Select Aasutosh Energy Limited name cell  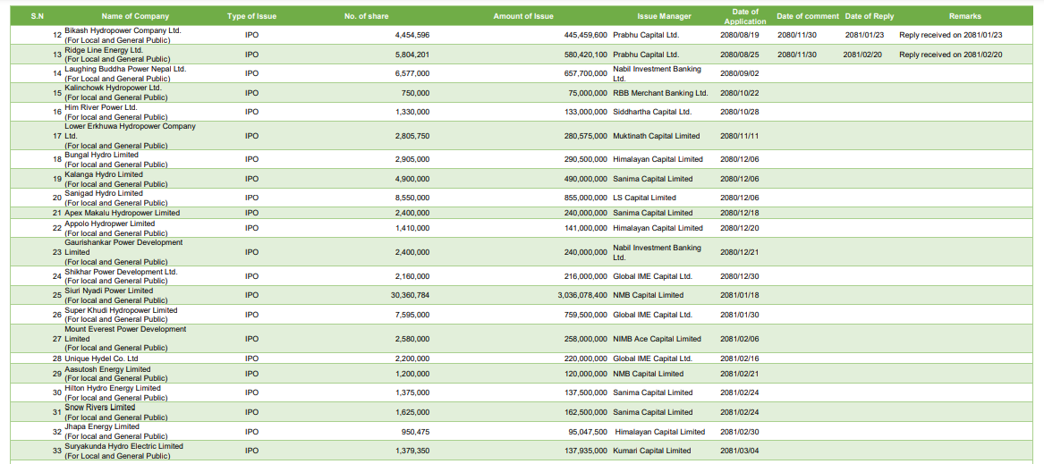117,374
